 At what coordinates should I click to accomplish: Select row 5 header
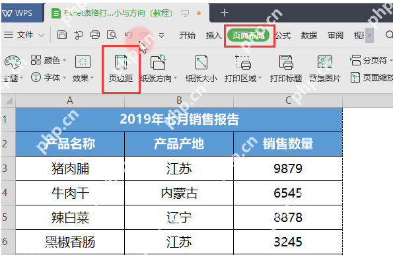tap(9, 217)
